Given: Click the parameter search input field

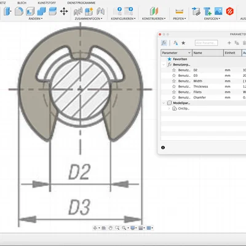Looking at the screenshot, I should 206,43.
